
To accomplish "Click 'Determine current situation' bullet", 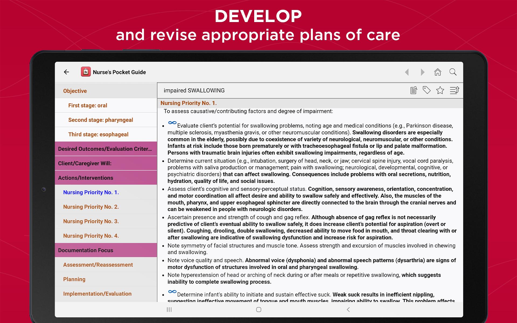I will (310, 171).
